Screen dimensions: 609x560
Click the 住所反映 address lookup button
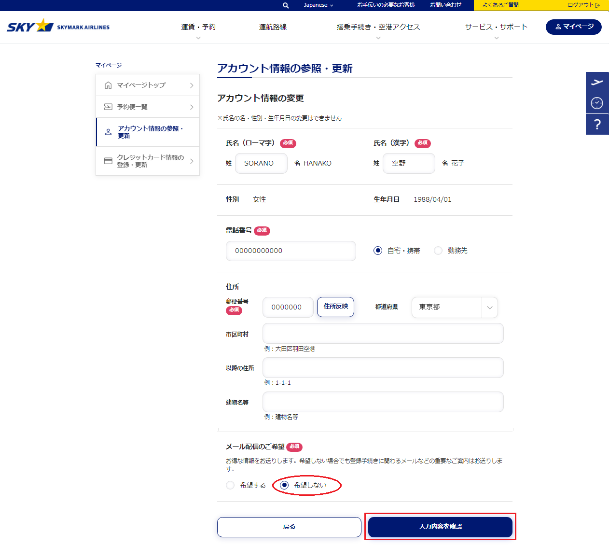[x=335, y=307]
